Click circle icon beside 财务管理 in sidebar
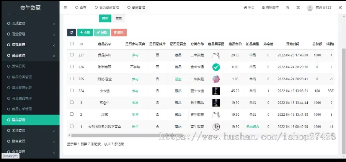 click(8, 141)
